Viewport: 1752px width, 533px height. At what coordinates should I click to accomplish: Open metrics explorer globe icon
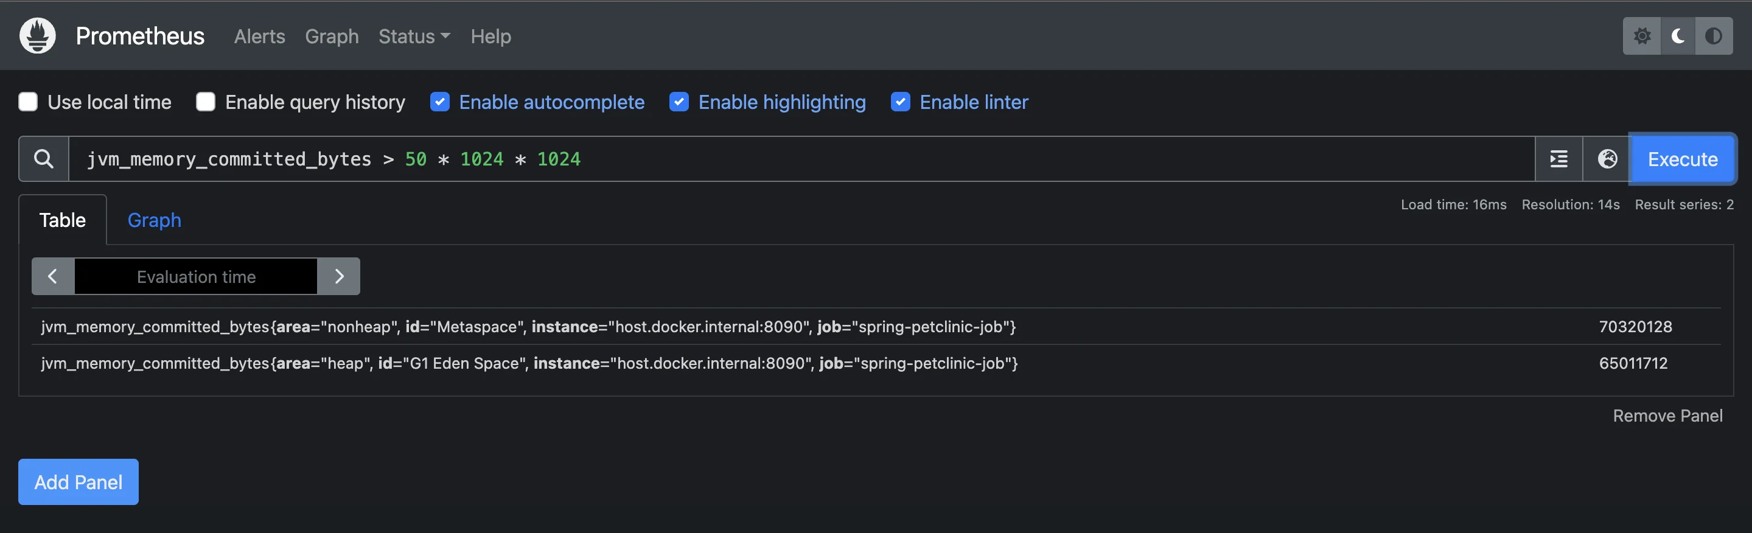[x=1607, y=159]
